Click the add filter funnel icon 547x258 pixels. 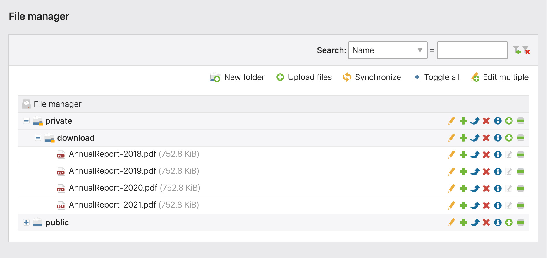(x=517, y=50)
